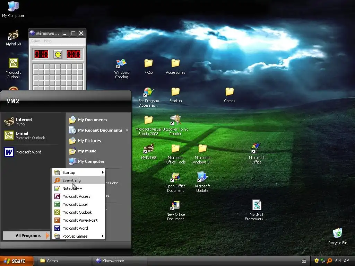The height and width of the screenshot is (266, 355).
Task: Open the Recycle Bin
Action: [x=338, y=237]
